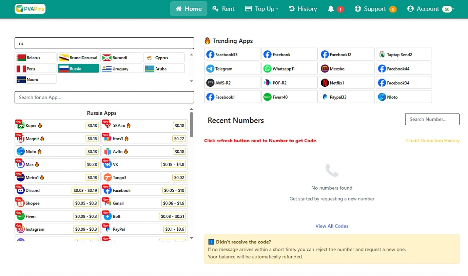Choose the Avito app for Russia
The width and height of the screenshot is (468, 276).
[x=145, y=151]
